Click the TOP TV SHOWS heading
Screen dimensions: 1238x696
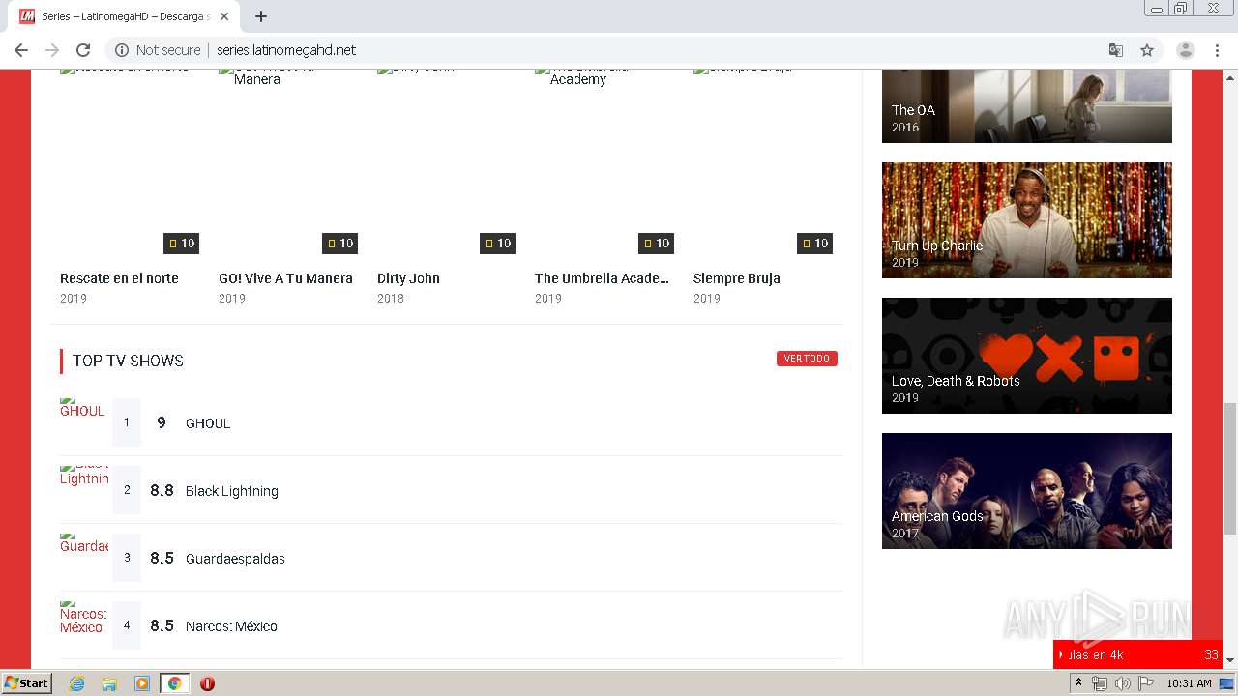tap(128, 361)
